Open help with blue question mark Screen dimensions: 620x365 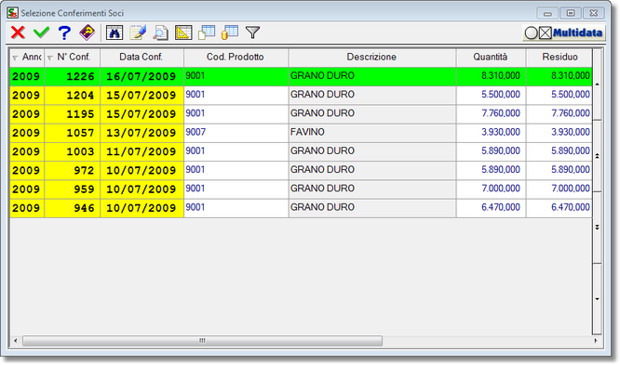(x=64, y=33)
